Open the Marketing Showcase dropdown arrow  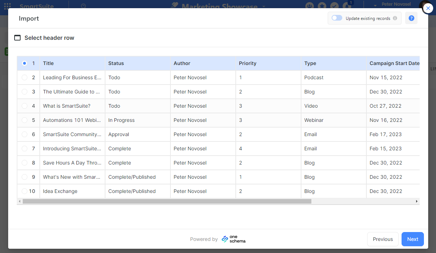coord(264,7)
